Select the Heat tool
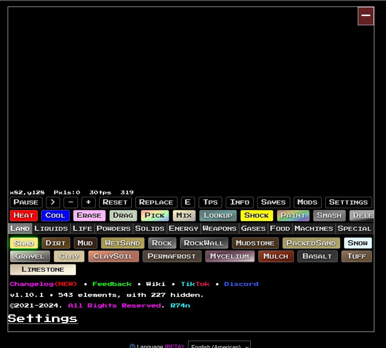 (x=23, y=215)
